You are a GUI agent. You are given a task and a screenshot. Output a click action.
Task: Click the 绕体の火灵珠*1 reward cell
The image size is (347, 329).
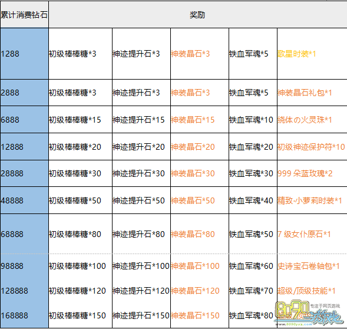[x=312, y=120]
